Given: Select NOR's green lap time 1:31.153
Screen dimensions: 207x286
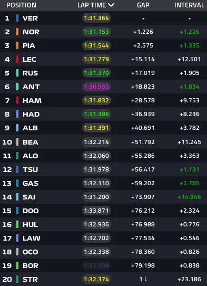Looking at the screenshot, I should coord(96,32).
